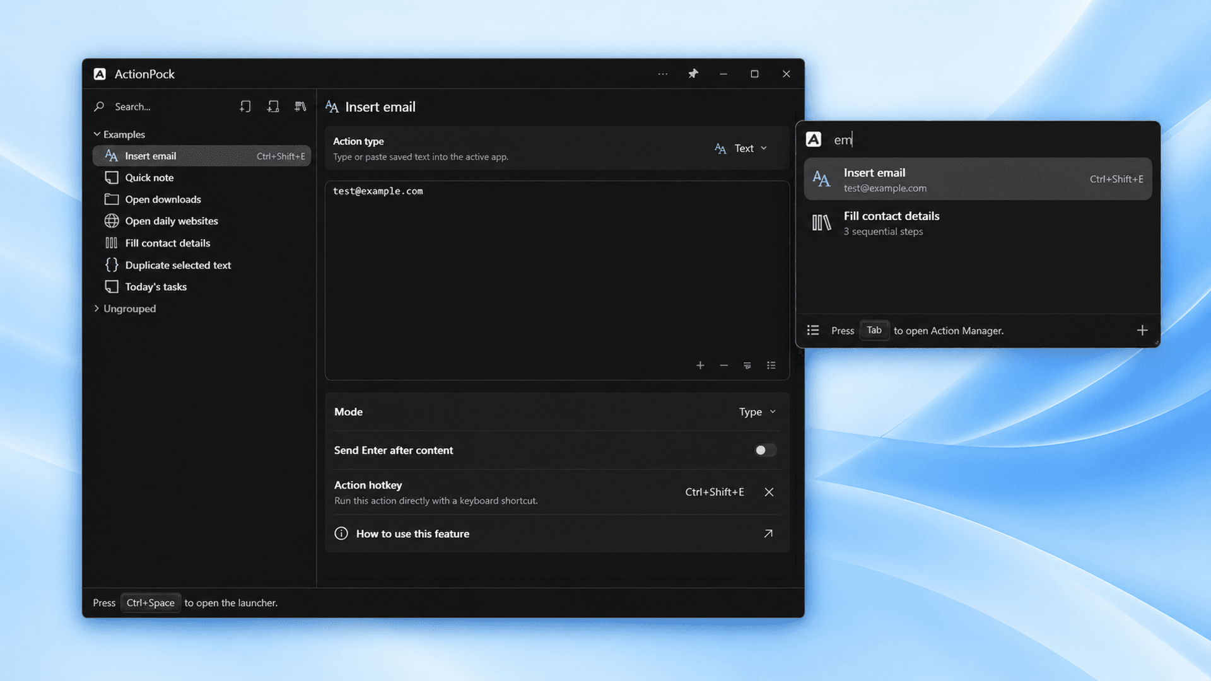Click the note icon for Today's tasks
1211x681 pixels.
tap(112, 287)
